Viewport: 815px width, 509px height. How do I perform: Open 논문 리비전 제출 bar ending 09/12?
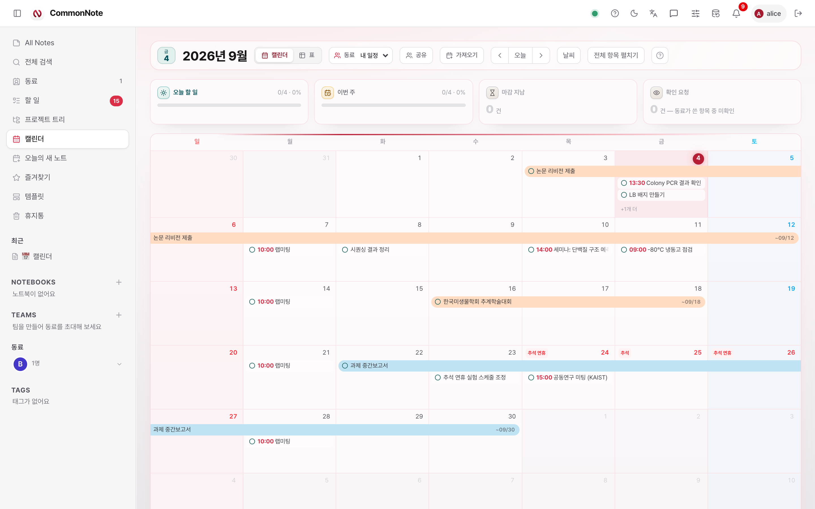pos(474,238)
